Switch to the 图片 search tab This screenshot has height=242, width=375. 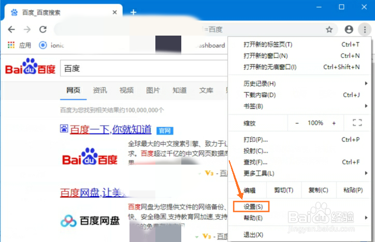(x=153, y=90)
